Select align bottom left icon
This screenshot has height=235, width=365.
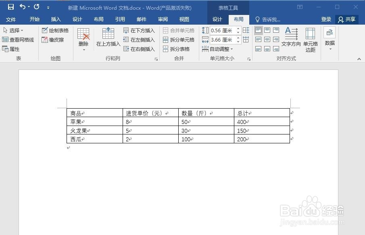(259, 49)
